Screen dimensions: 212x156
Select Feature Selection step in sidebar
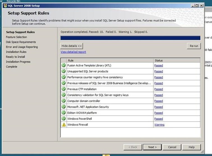[16, 37]
